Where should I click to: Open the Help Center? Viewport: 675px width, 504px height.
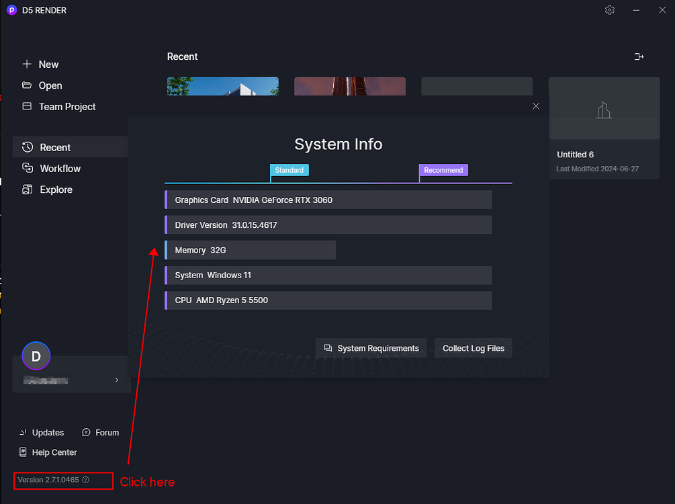48,452
